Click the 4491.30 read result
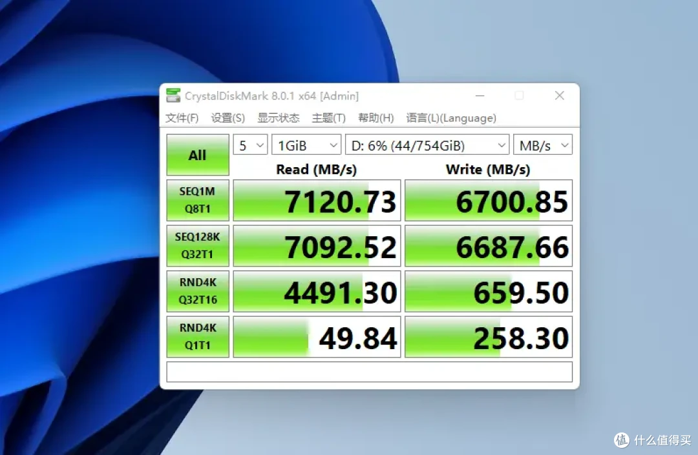The width and height of the screenshot is (698, 455). click(317, 292)
